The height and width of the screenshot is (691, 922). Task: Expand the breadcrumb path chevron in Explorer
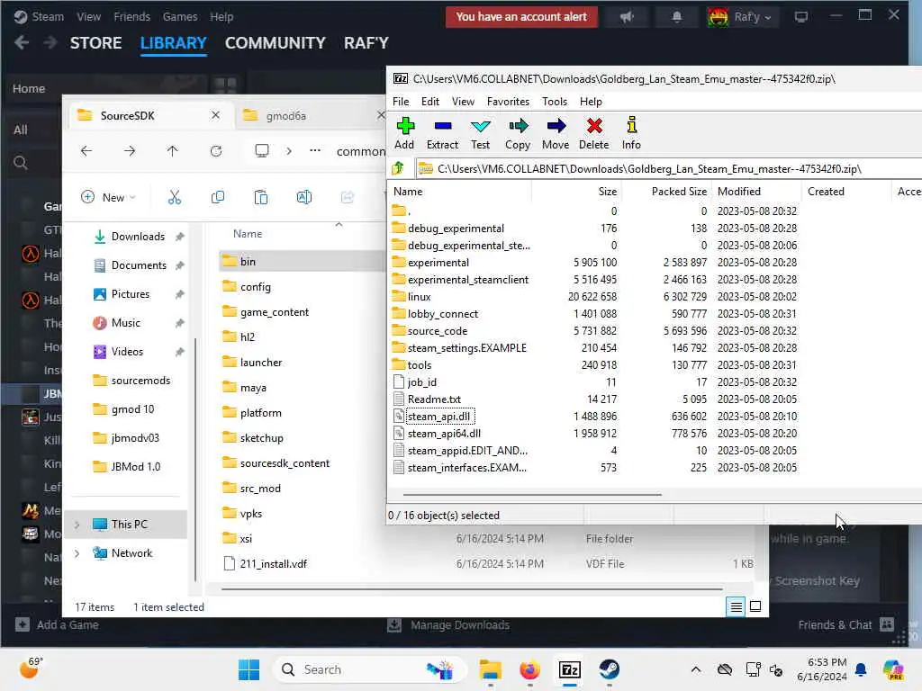click(289, 151)
